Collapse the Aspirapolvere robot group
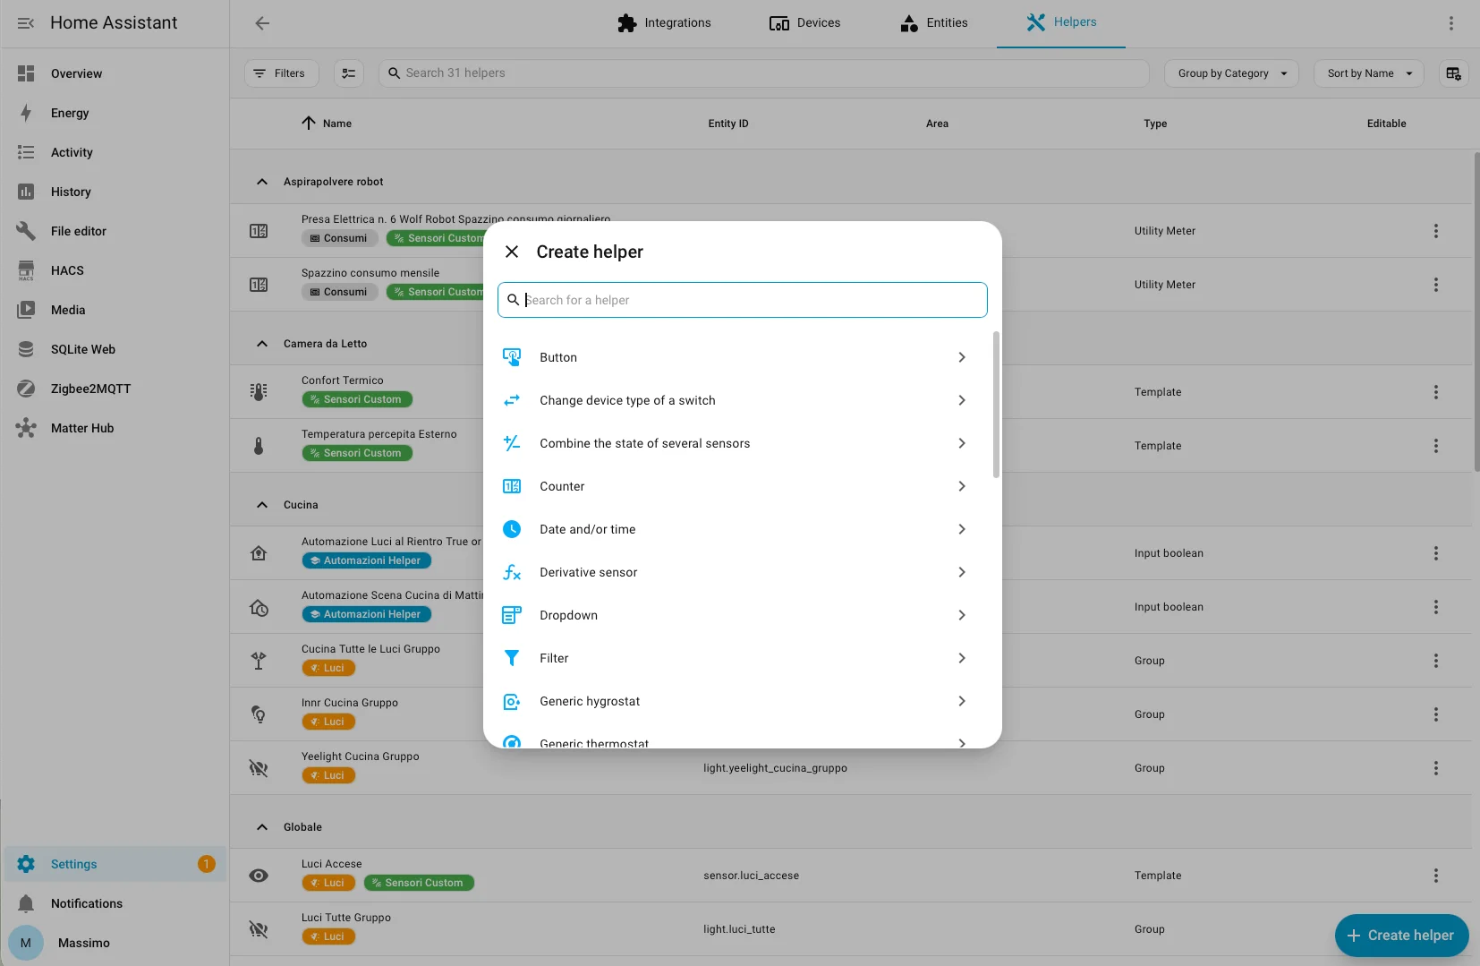The width and height of the screenshot is (1480, 966). (x=262, y=182)
